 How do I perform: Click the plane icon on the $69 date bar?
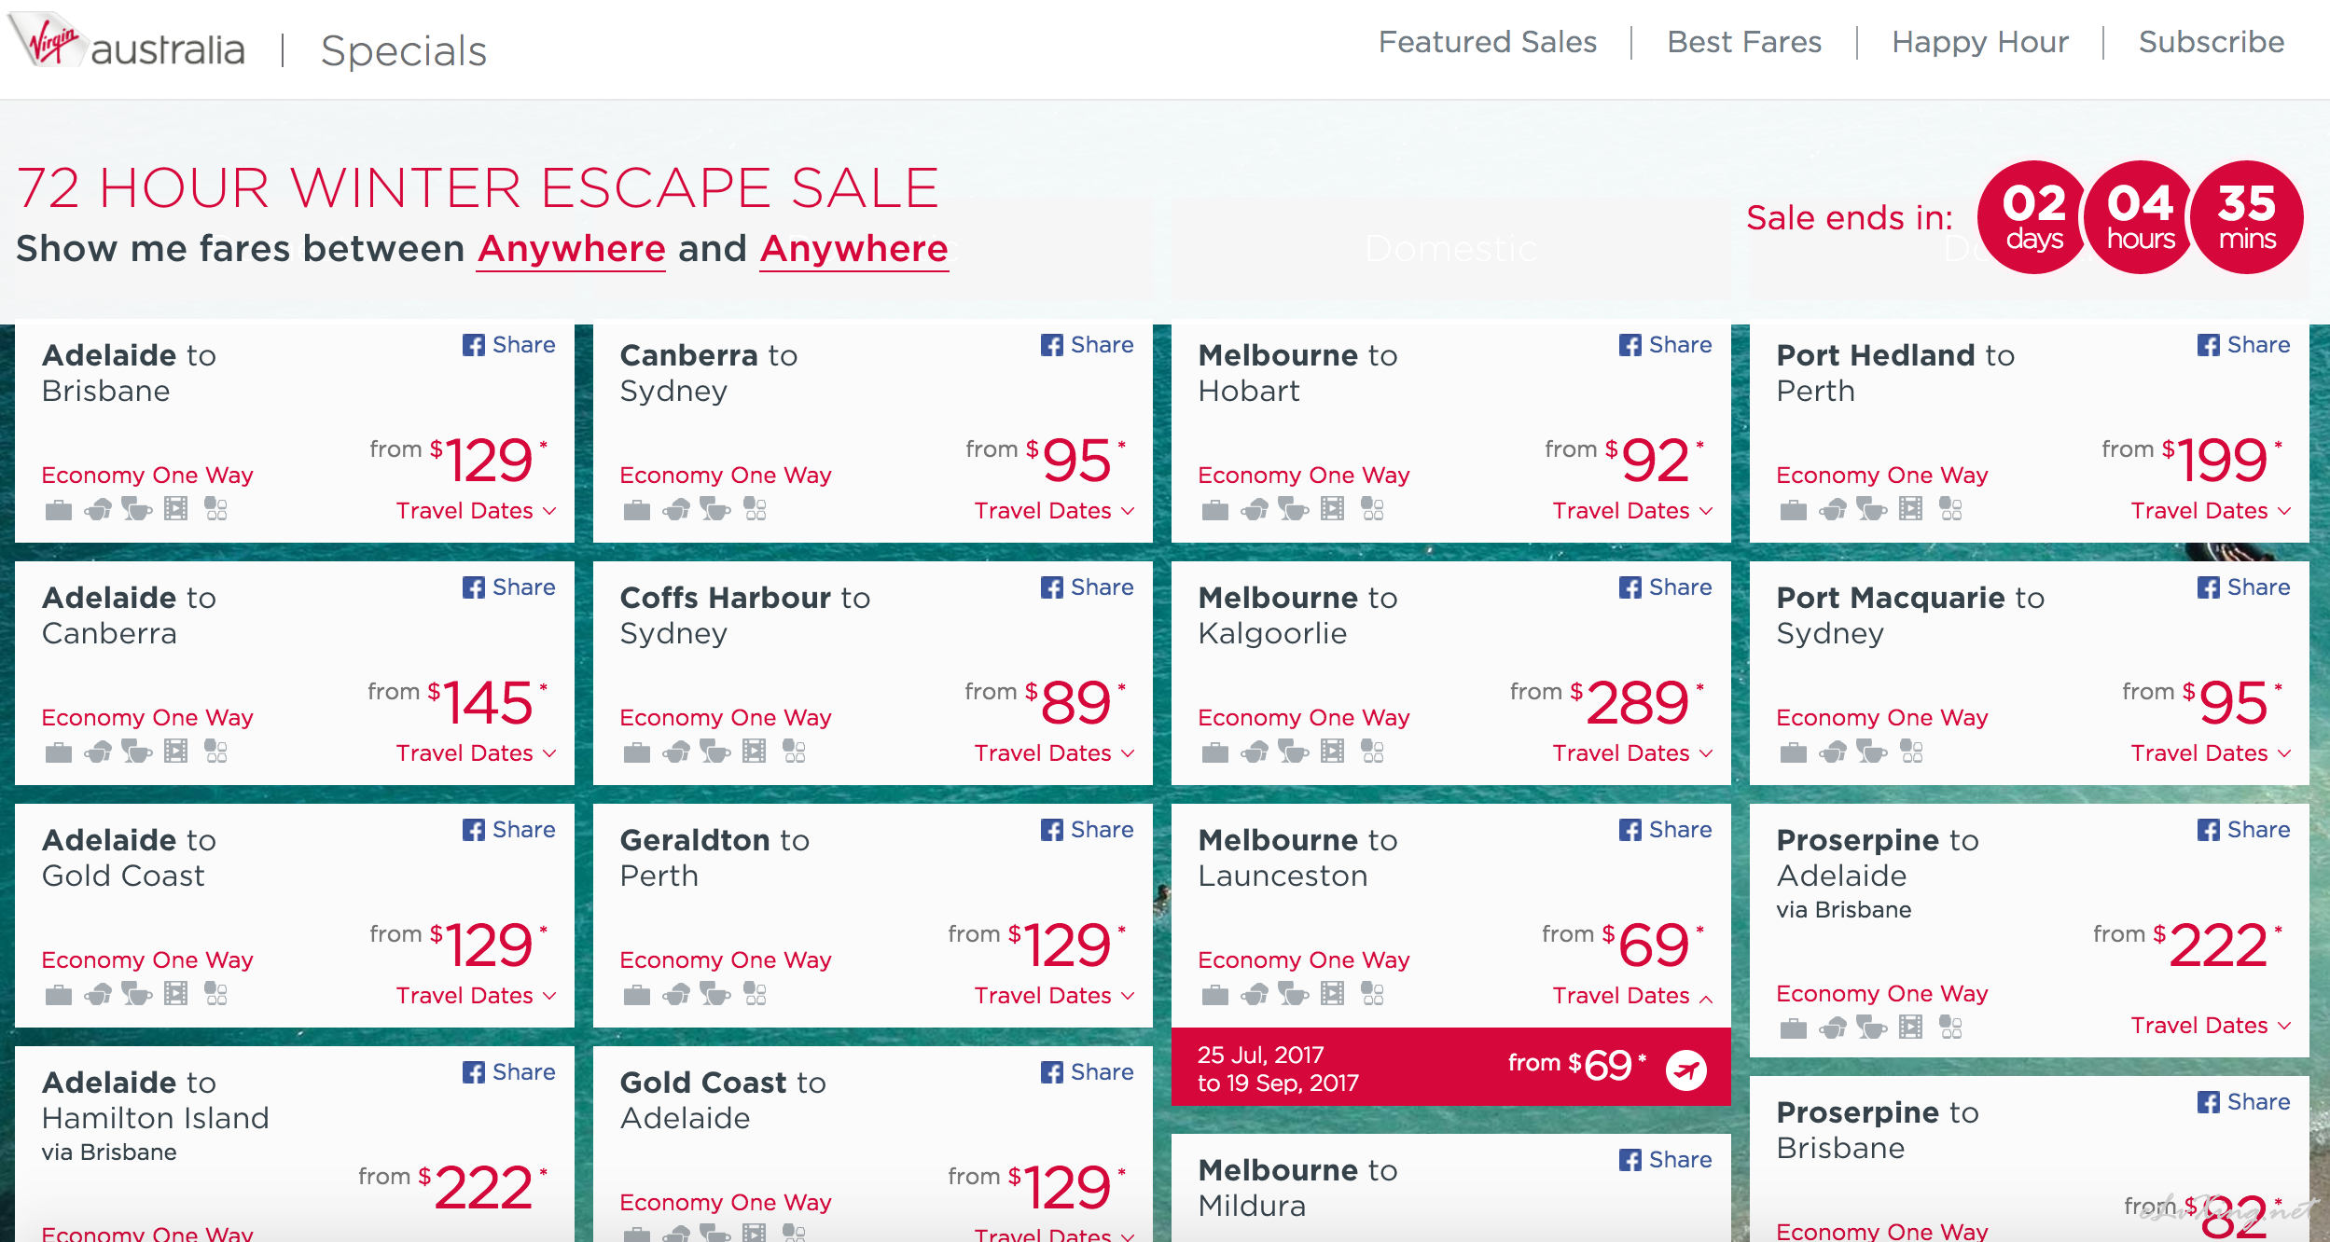pos(1686,1069)
